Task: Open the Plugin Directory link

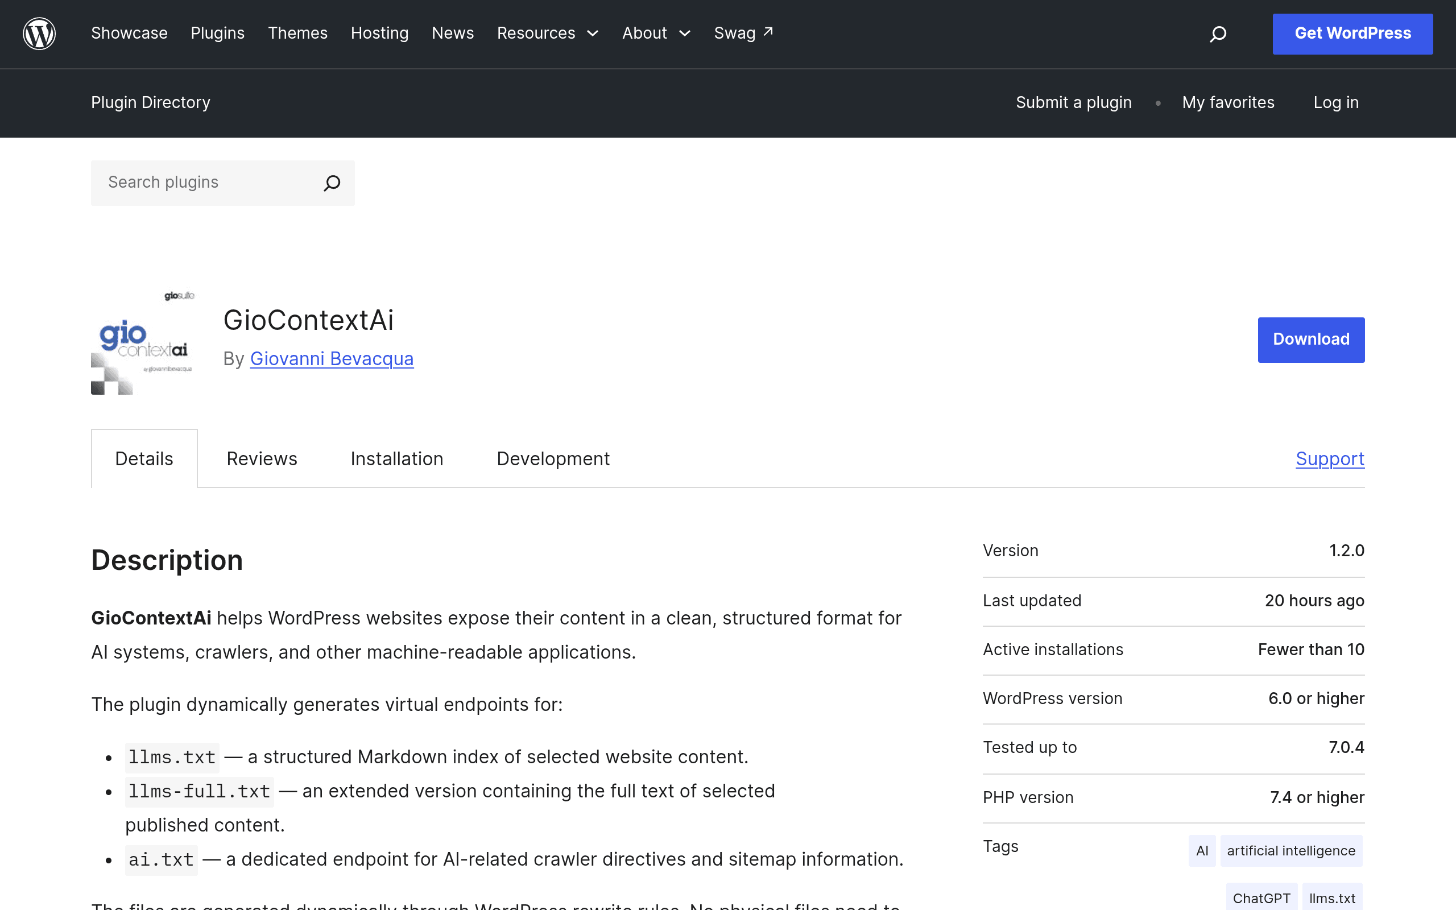Action: pos(150,103)
